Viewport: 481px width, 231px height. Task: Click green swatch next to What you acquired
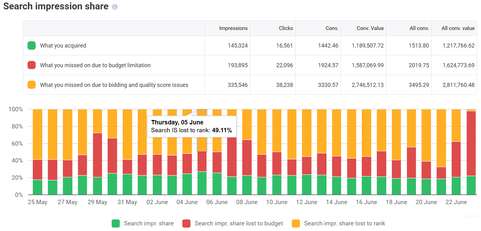[32, 46]
